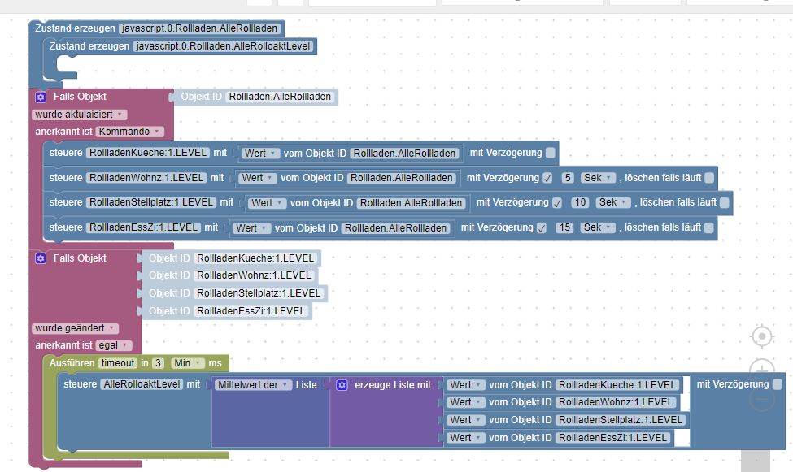Click the 15 delay value field
This screenshot has height=472, width=793.
(x=564, y=227)
